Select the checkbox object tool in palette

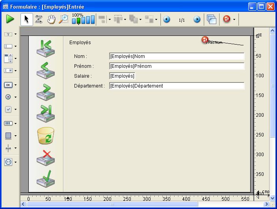click(8, 109)
